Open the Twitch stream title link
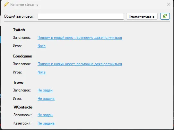174x130 pixels. pyautogui.click(x=80, y=38)
